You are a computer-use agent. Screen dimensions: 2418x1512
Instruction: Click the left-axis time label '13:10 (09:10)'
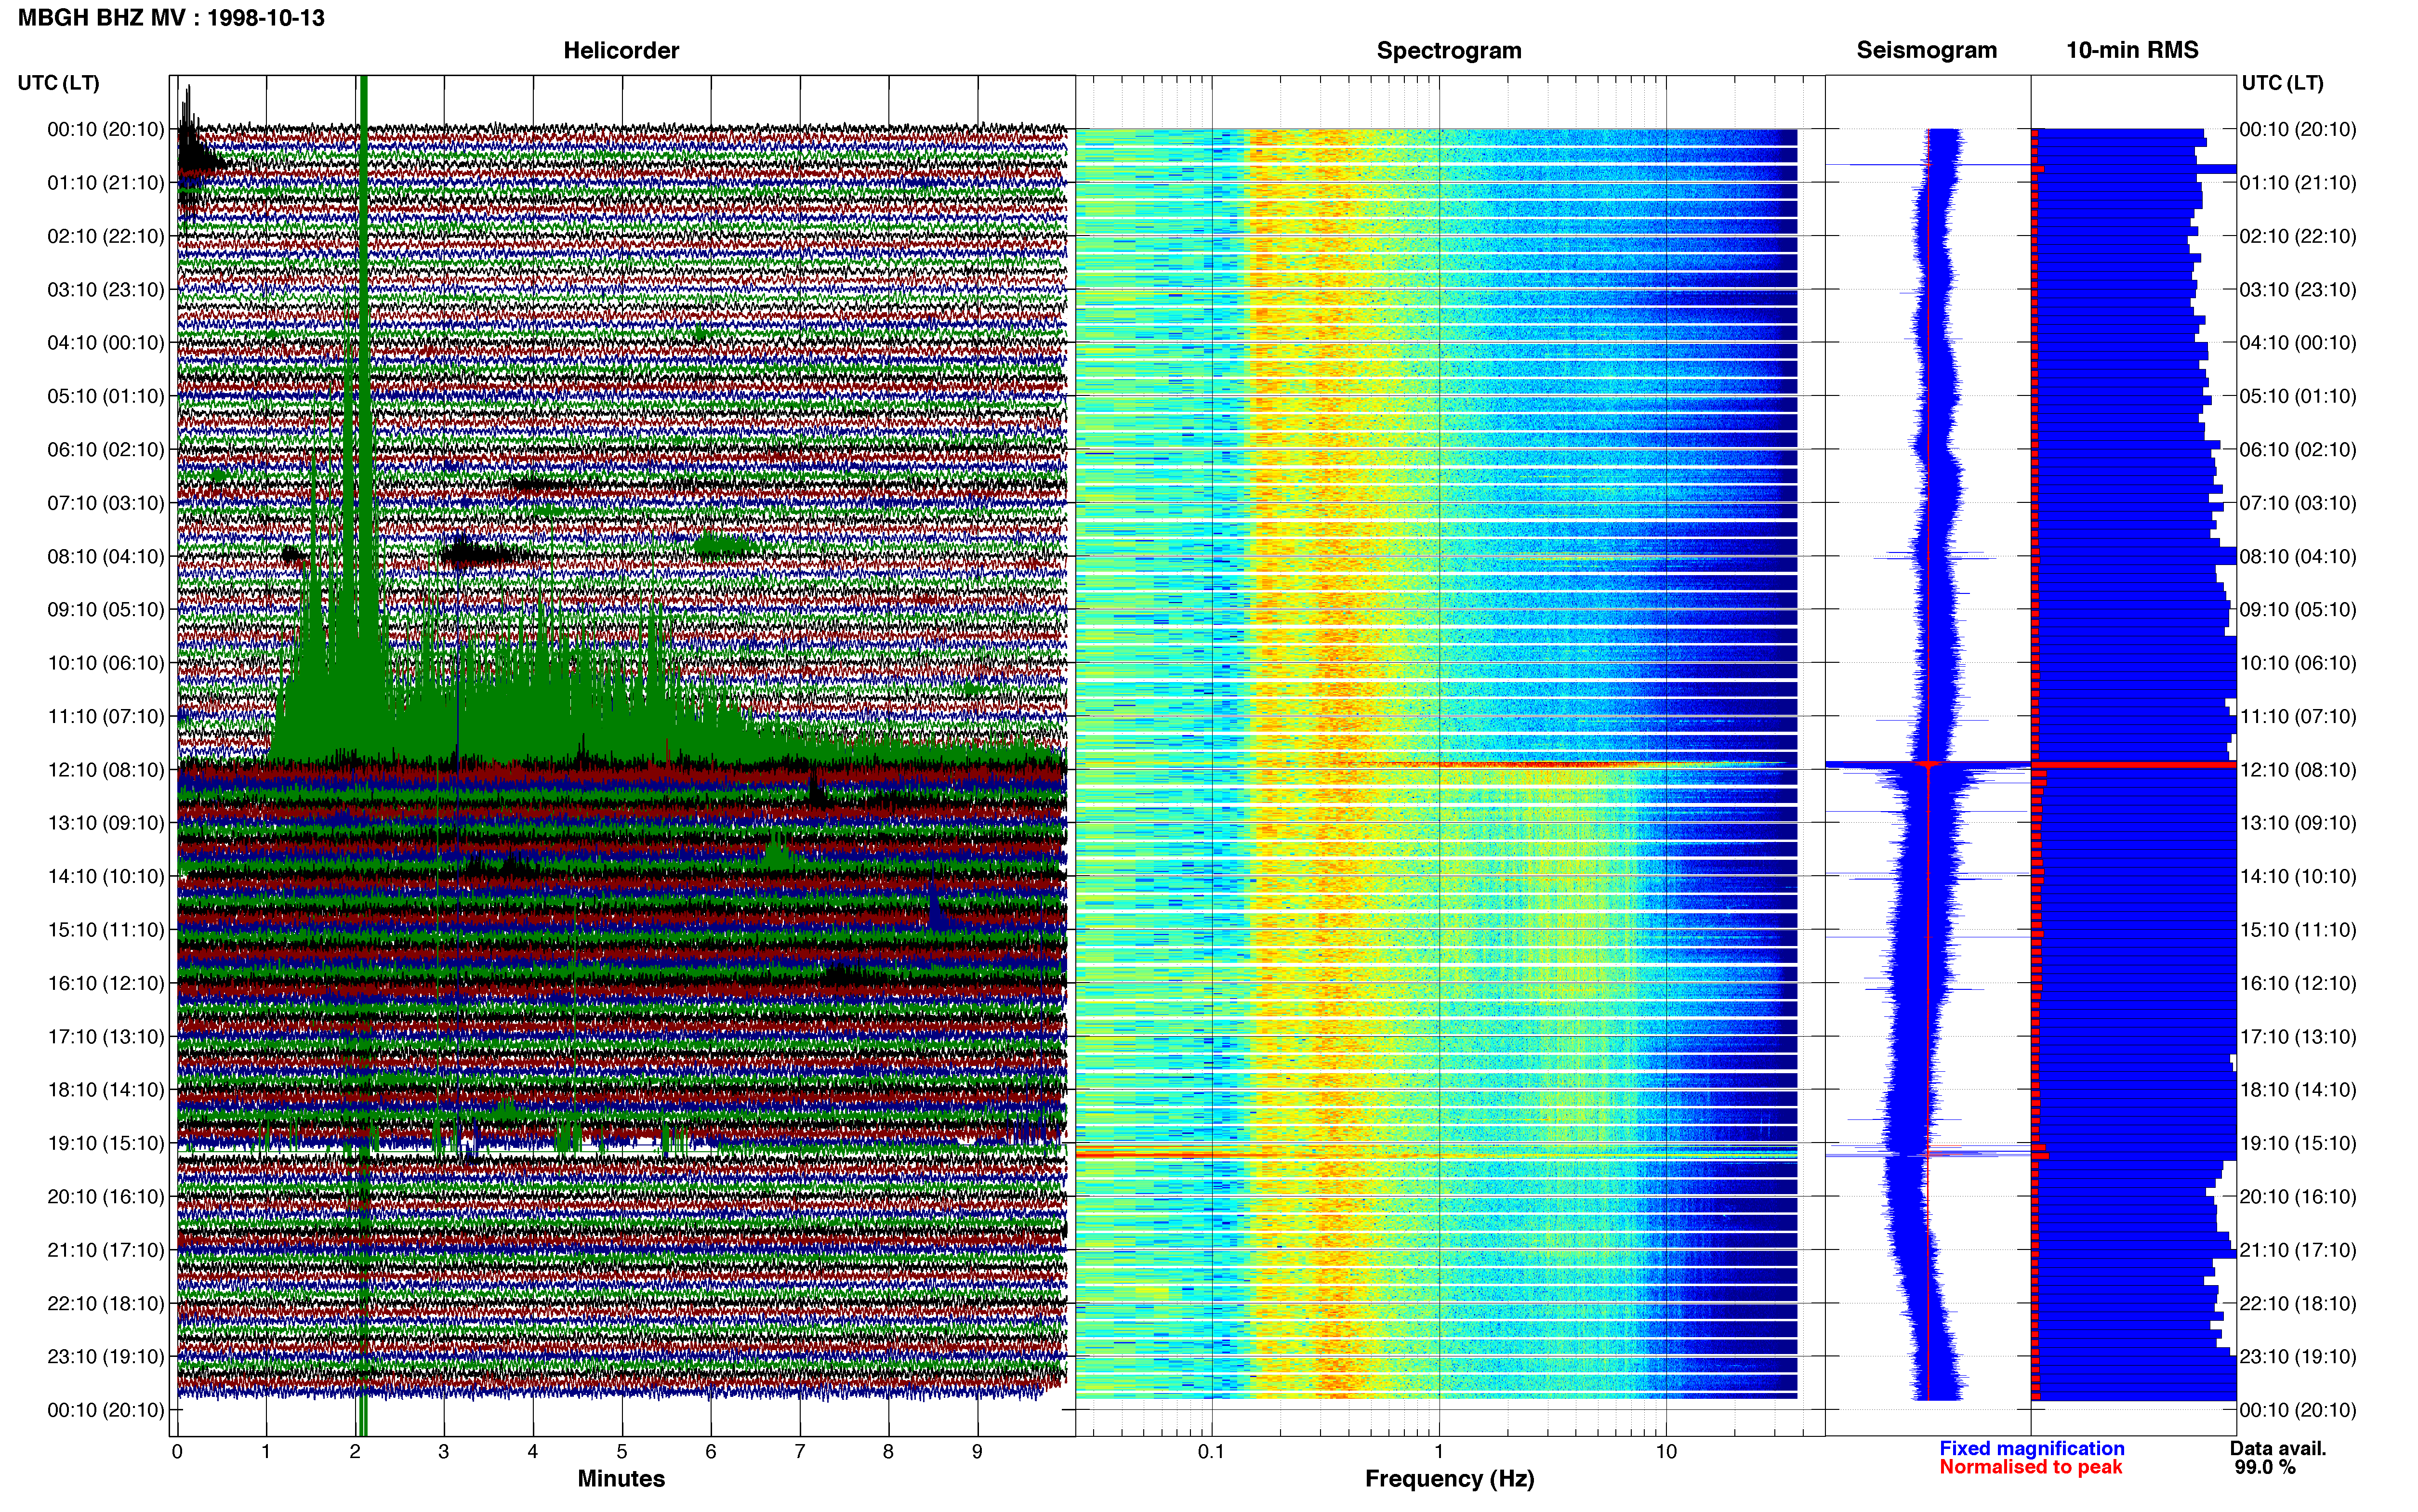[x=106, y=823]
